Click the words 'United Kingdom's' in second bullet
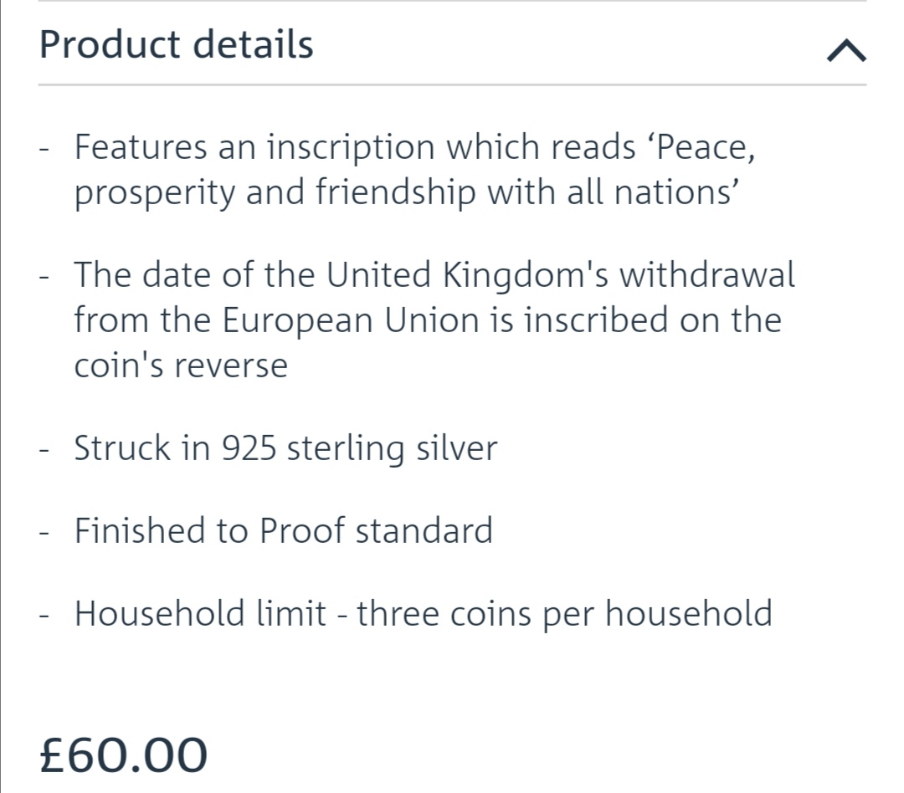Viewport: 904px width, 793px height. (x=468, y=274)
